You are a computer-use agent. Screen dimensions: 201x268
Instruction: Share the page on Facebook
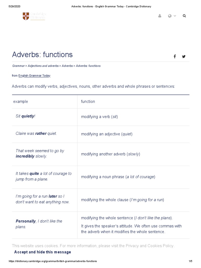click(x=175, y=57)
